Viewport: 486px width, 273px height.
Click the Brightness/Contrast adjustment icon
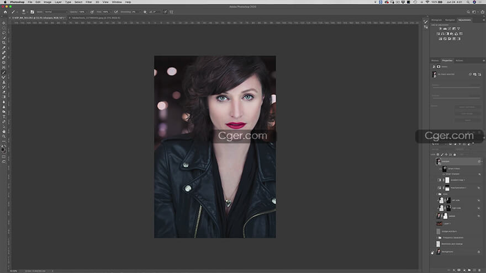pos(440,29)
